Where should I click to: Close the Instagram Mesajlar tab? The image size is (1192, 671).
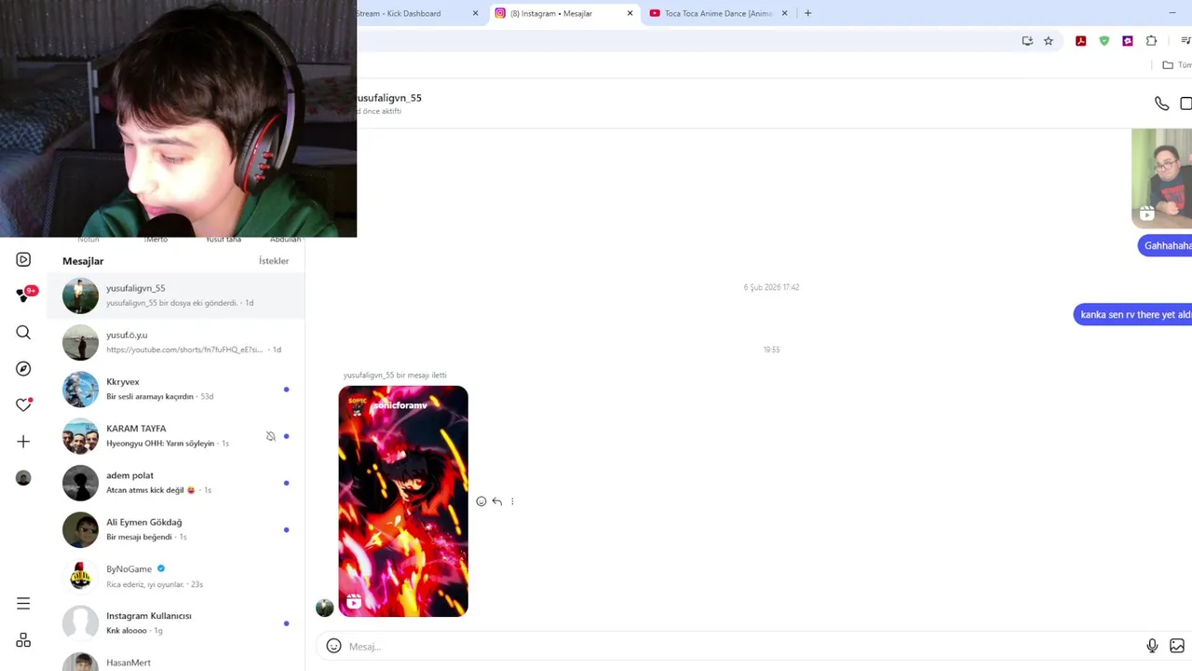[630, 13]
